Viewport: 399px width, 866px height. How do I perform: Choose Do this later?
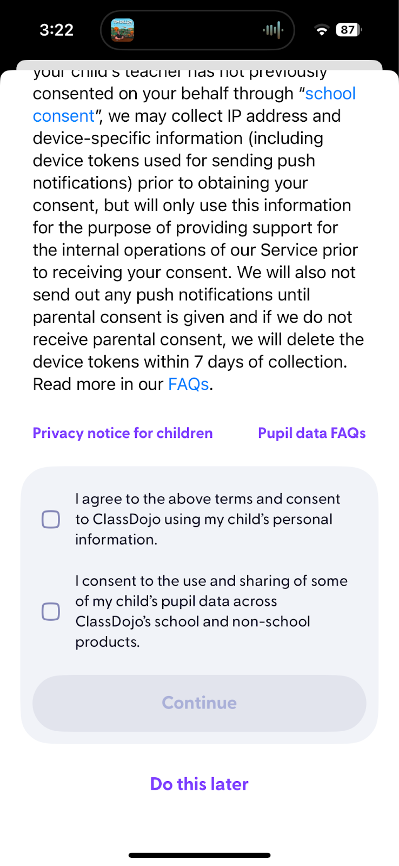coord(199,784)
